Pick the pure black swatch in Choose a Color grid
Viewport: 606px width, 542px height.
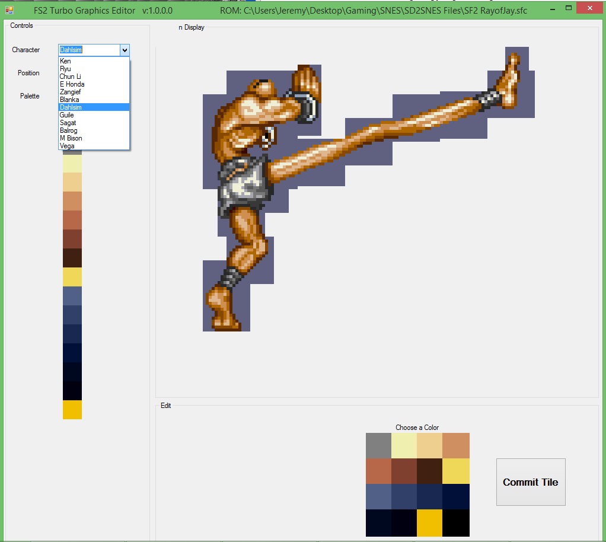[x=455, y=523]
